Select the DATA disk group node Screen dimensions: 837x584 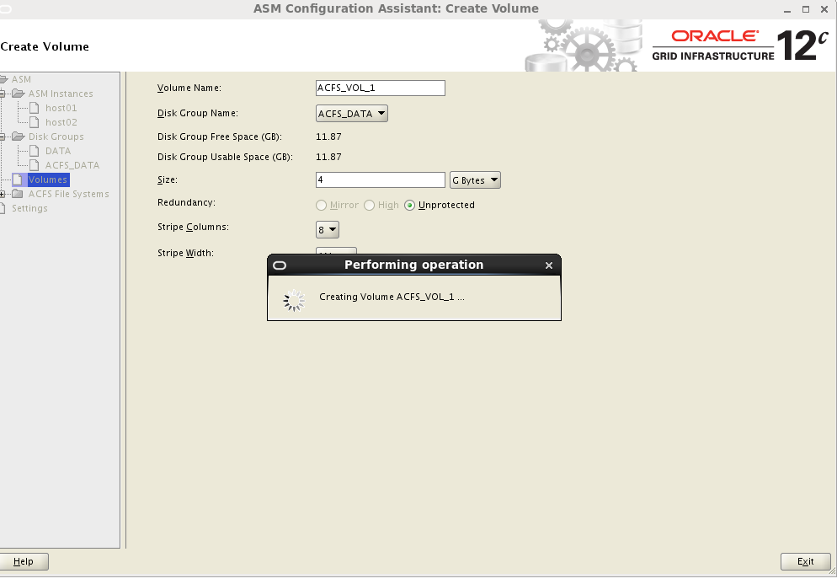coord(57,151)
